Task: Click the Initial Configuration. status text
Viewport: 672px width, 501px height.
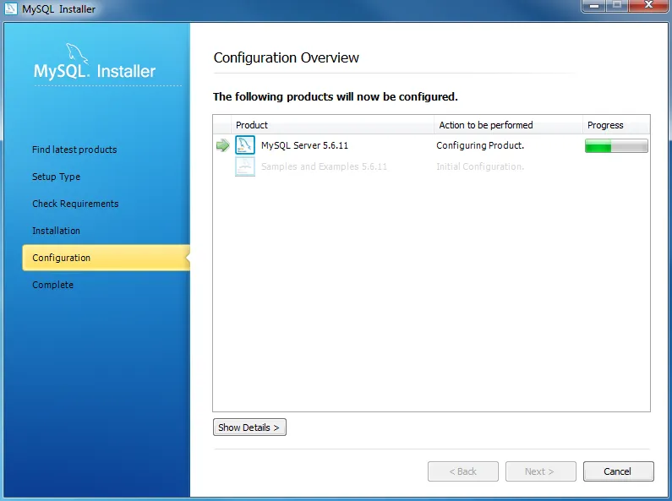Action: pos(480,166)
